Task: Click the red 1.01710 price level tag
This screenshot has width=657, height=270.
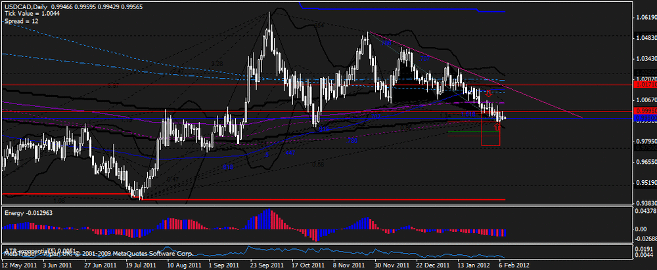Action: click(645, 85)
